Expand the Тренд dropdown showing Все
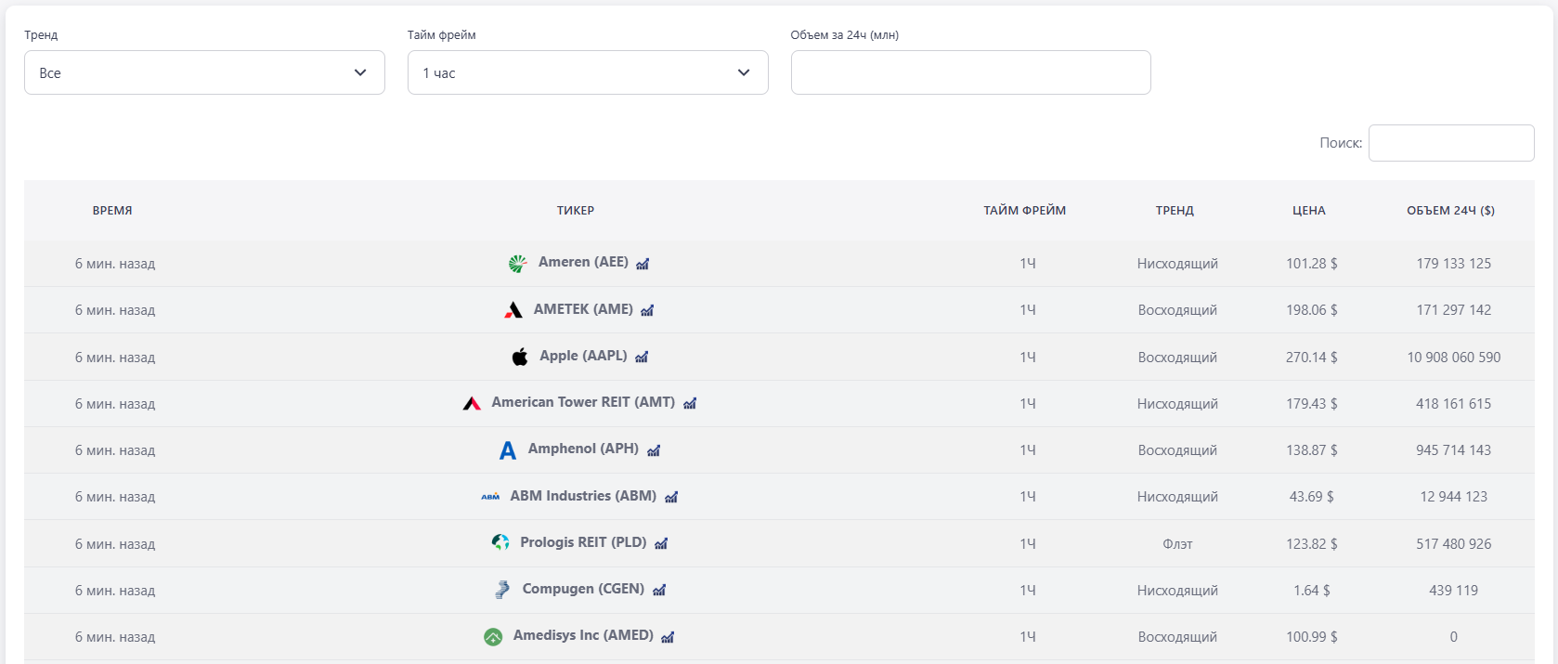The image size is (1558, 664). 204,72
